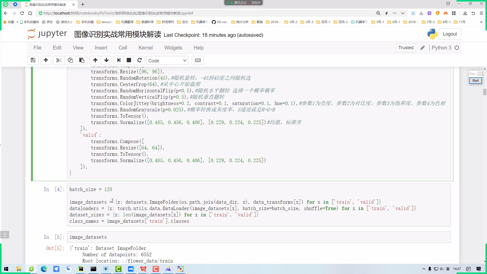Viewport: 487px width, 274px height.
Task: Open the File menu
Action: 37,48
